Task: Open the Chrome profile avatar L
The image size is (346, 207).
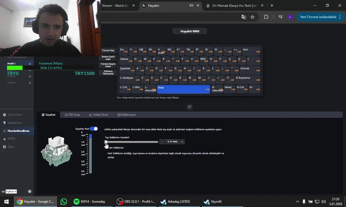Action: click(290, 17)
